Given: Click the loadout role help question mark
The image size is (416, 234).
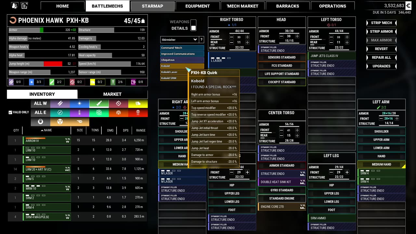Looking at the screenshot, I should click(201, 40).
